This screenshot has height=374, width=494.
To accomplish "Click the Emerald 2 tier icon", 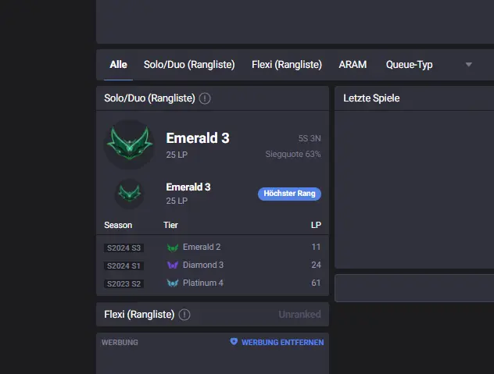I will pyautogui.click(x=173, y=248).
